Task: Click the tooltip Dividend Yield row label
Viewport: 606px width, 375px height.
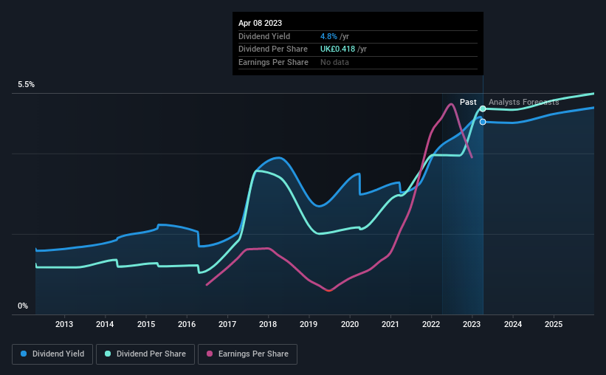Action: pyautogui.click(x=264, y=36)
